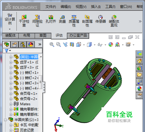Screen dimensions: 145x132
Task: Click the feature tree vertical scrollbar thumb
Action: pyautogui.click(x=41, y=82)
